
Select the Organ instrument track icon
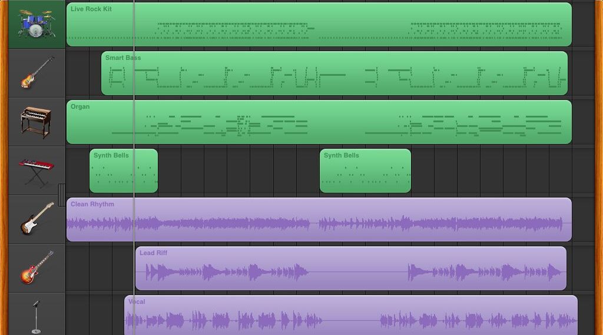point(36,122)
